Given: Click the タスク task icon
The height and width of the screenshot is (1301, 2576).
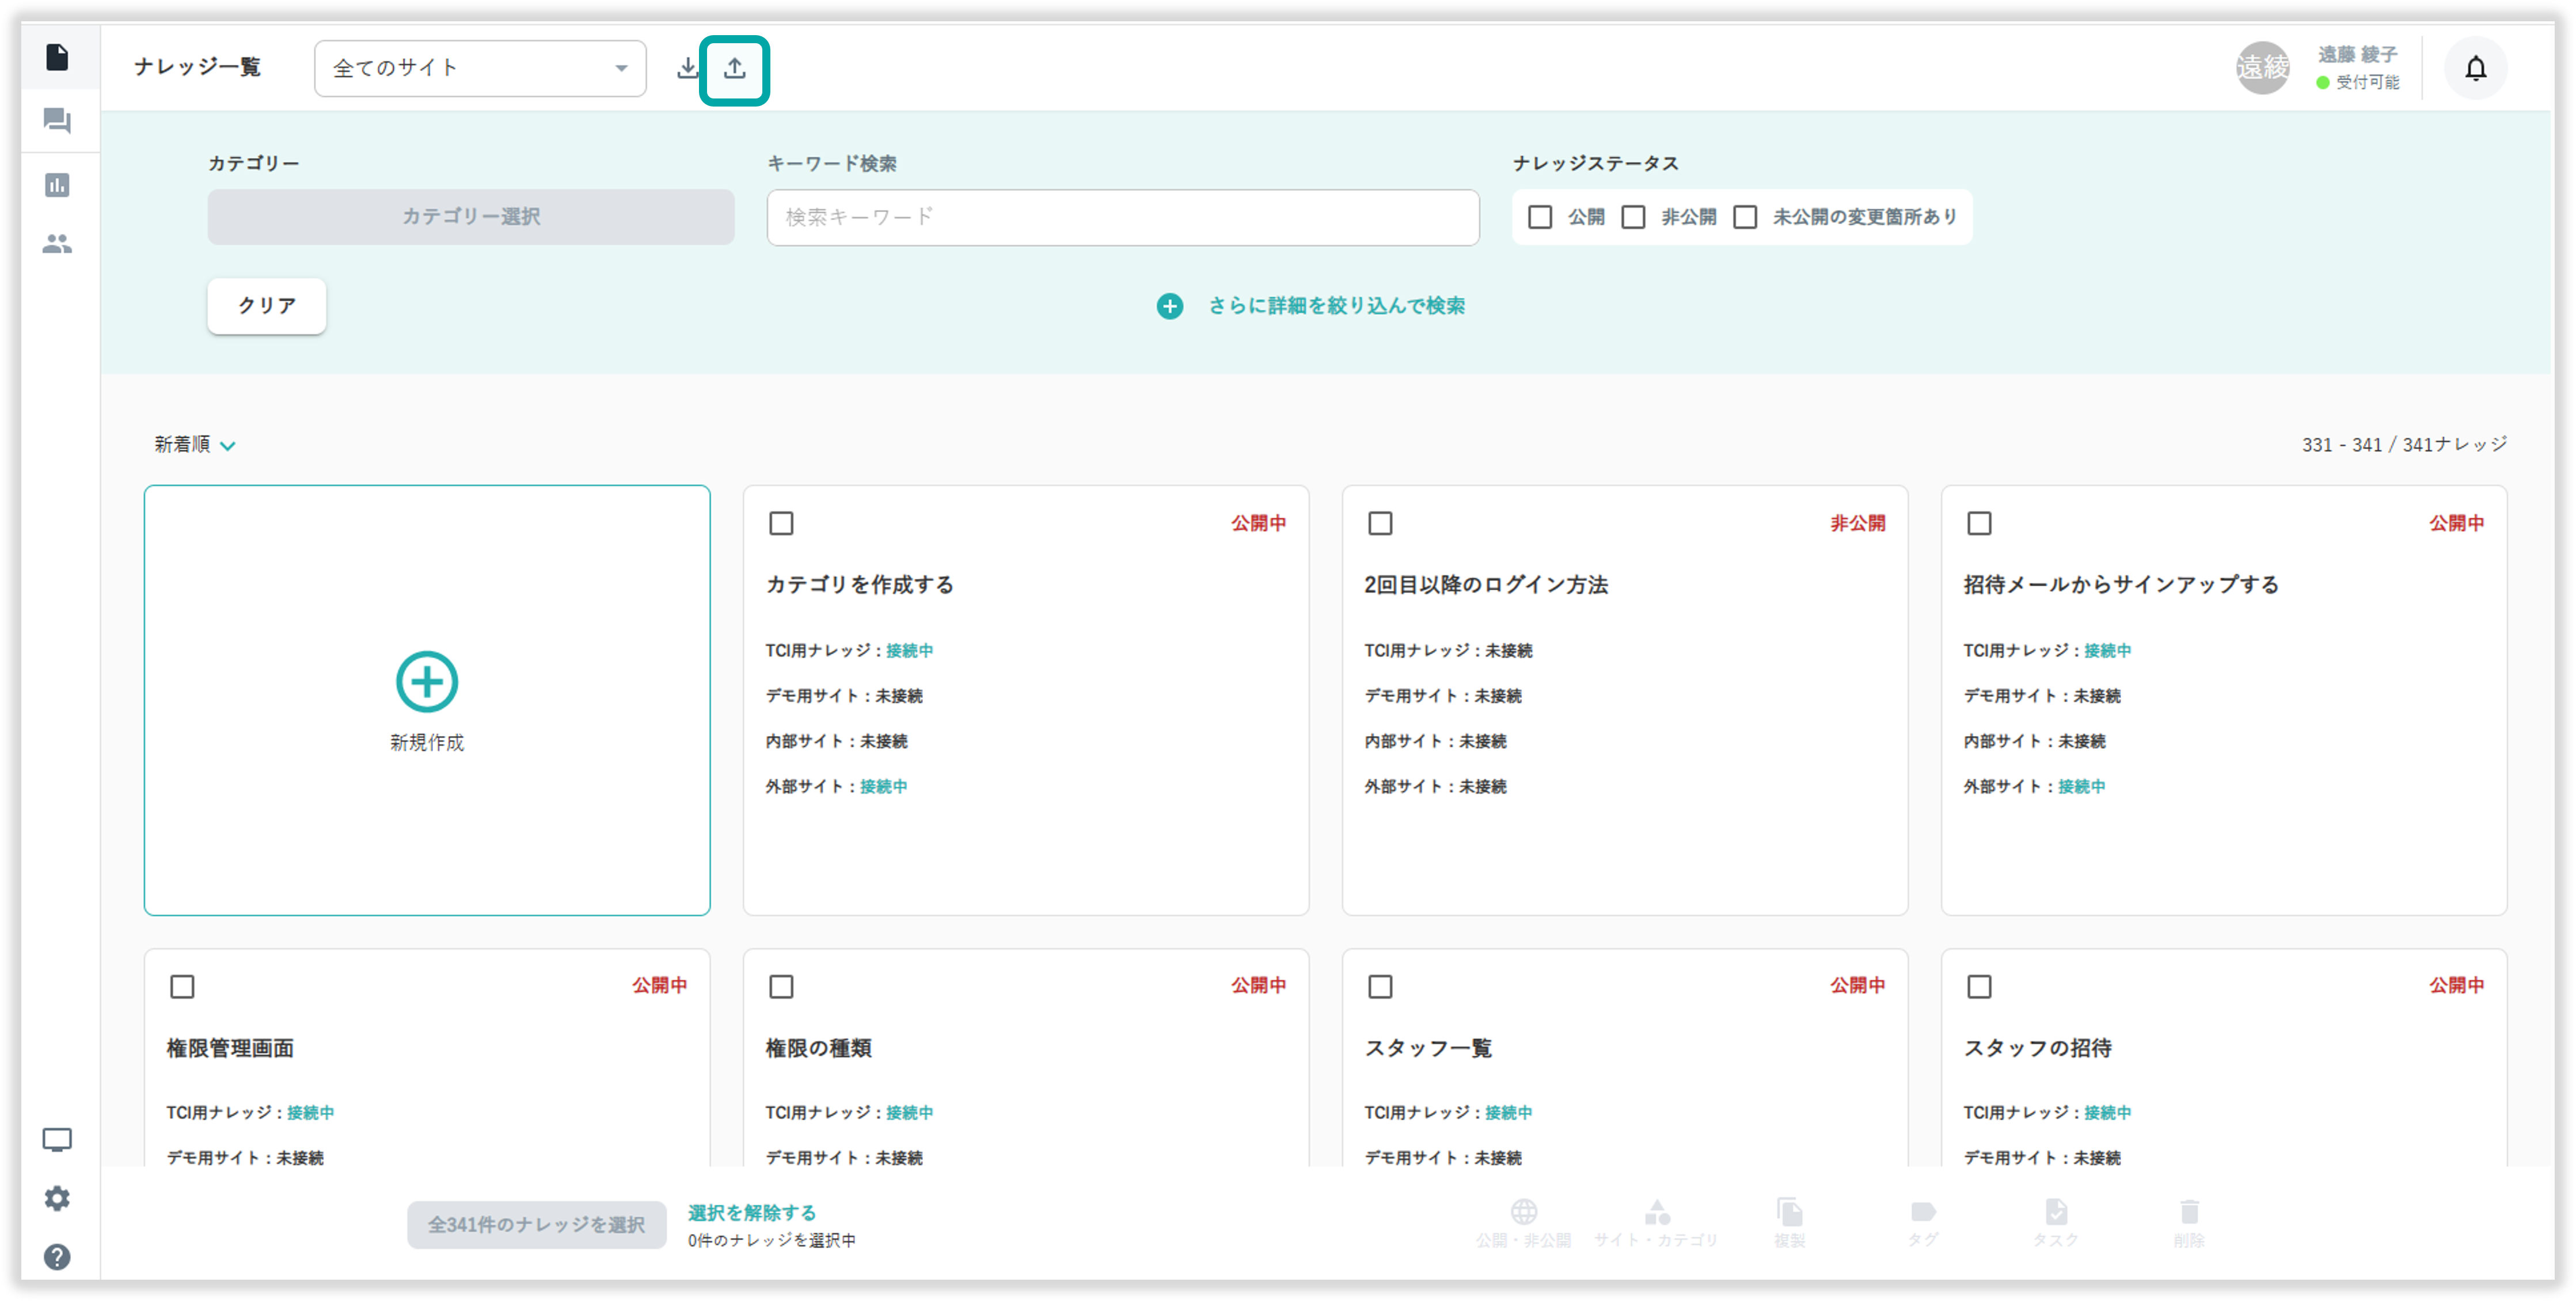Looking at the screenshot, I should pos(2055,1212).
